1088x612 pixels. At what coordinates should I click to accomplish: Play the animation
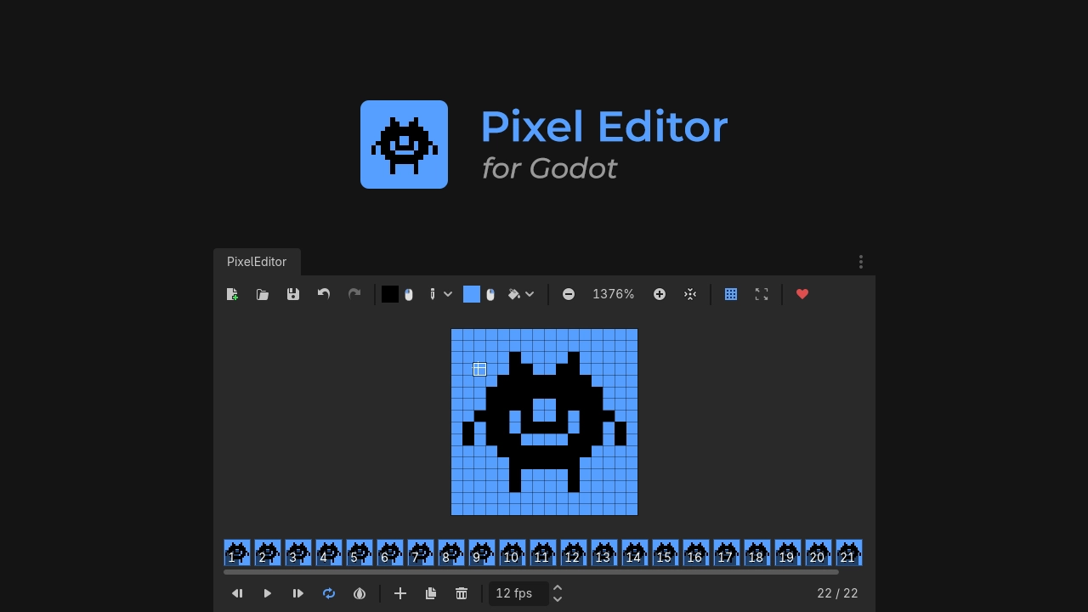[x=268, y=593]
